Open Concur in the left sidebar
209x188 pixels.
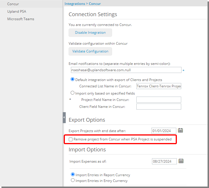click(13, 4)
